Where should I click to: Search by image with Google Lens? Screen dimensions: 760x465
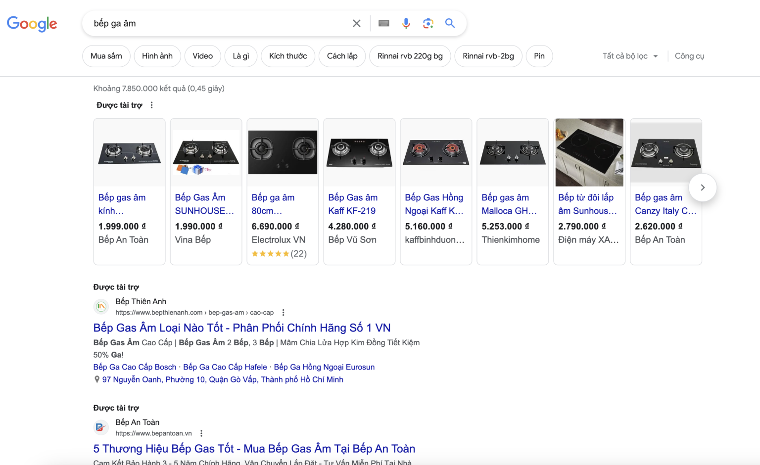428,23
